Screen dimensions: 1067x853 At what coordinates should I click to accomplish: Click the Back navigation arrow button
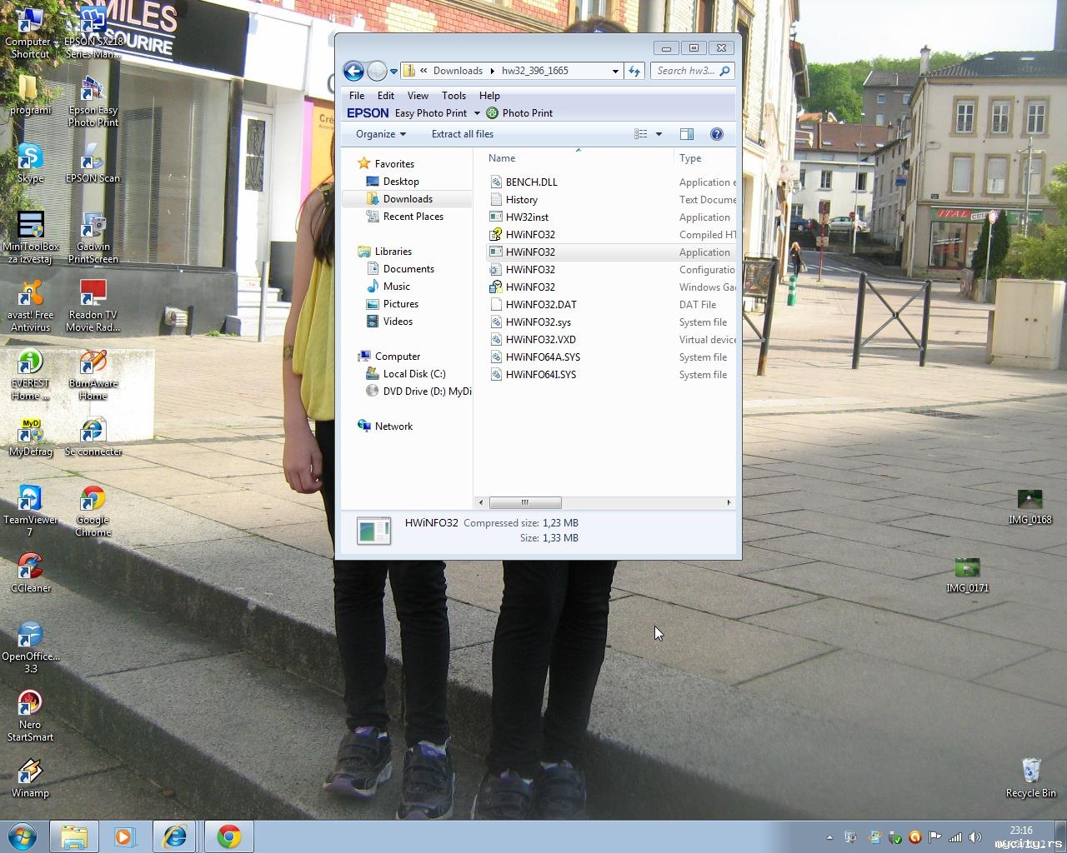click(x=353, y=71)
